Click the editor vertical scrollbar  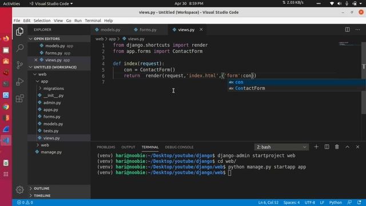364,77
